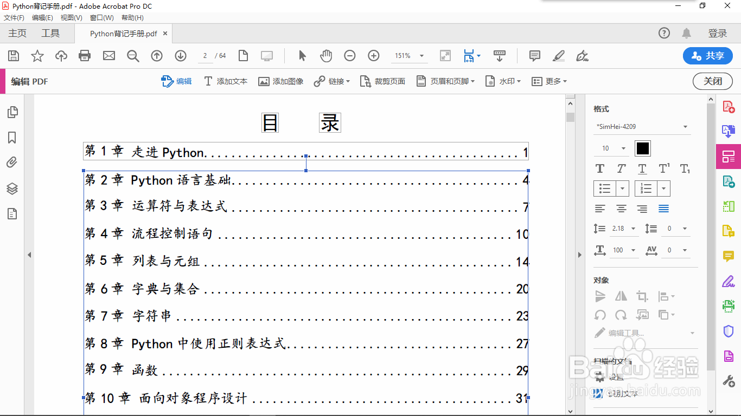Open the 编辑(E) menu

point(42,18)
